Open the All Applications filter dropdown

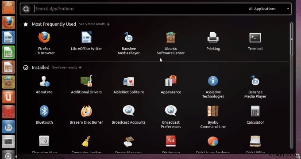tap(269, 9)
